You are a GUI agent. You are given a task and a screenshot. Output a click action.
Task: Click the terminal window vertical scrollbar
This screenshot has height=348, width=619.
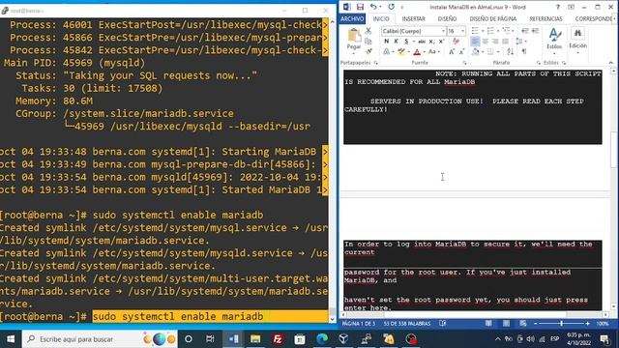[332, 170]
